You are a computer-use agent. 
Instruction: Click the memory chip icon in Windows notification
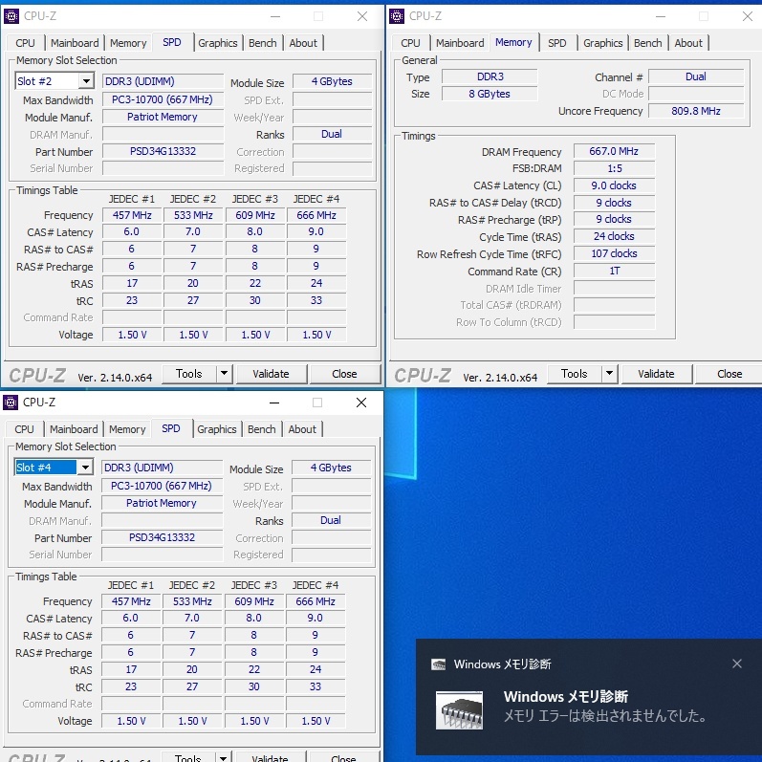point(459,710)
